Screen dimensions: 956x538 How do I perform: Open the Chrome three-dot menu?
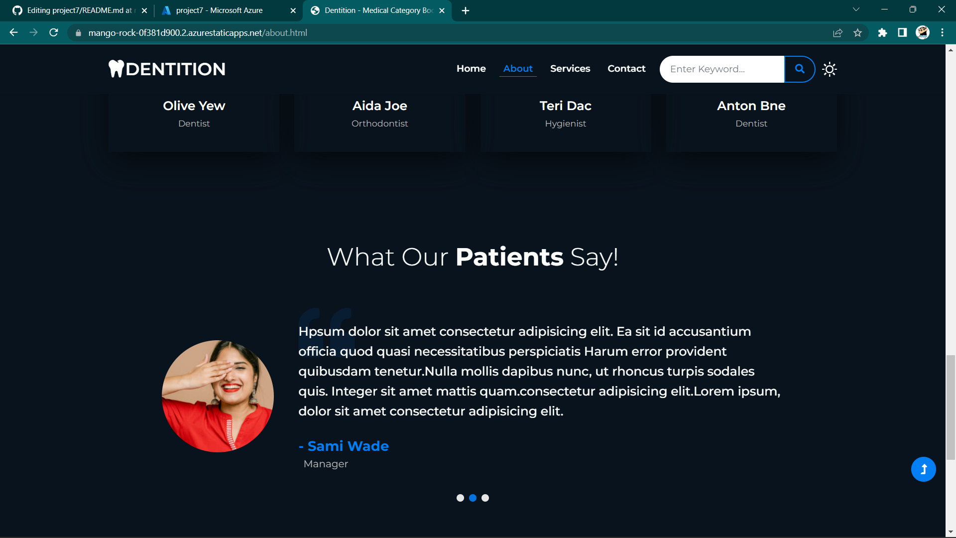(942, 33)
